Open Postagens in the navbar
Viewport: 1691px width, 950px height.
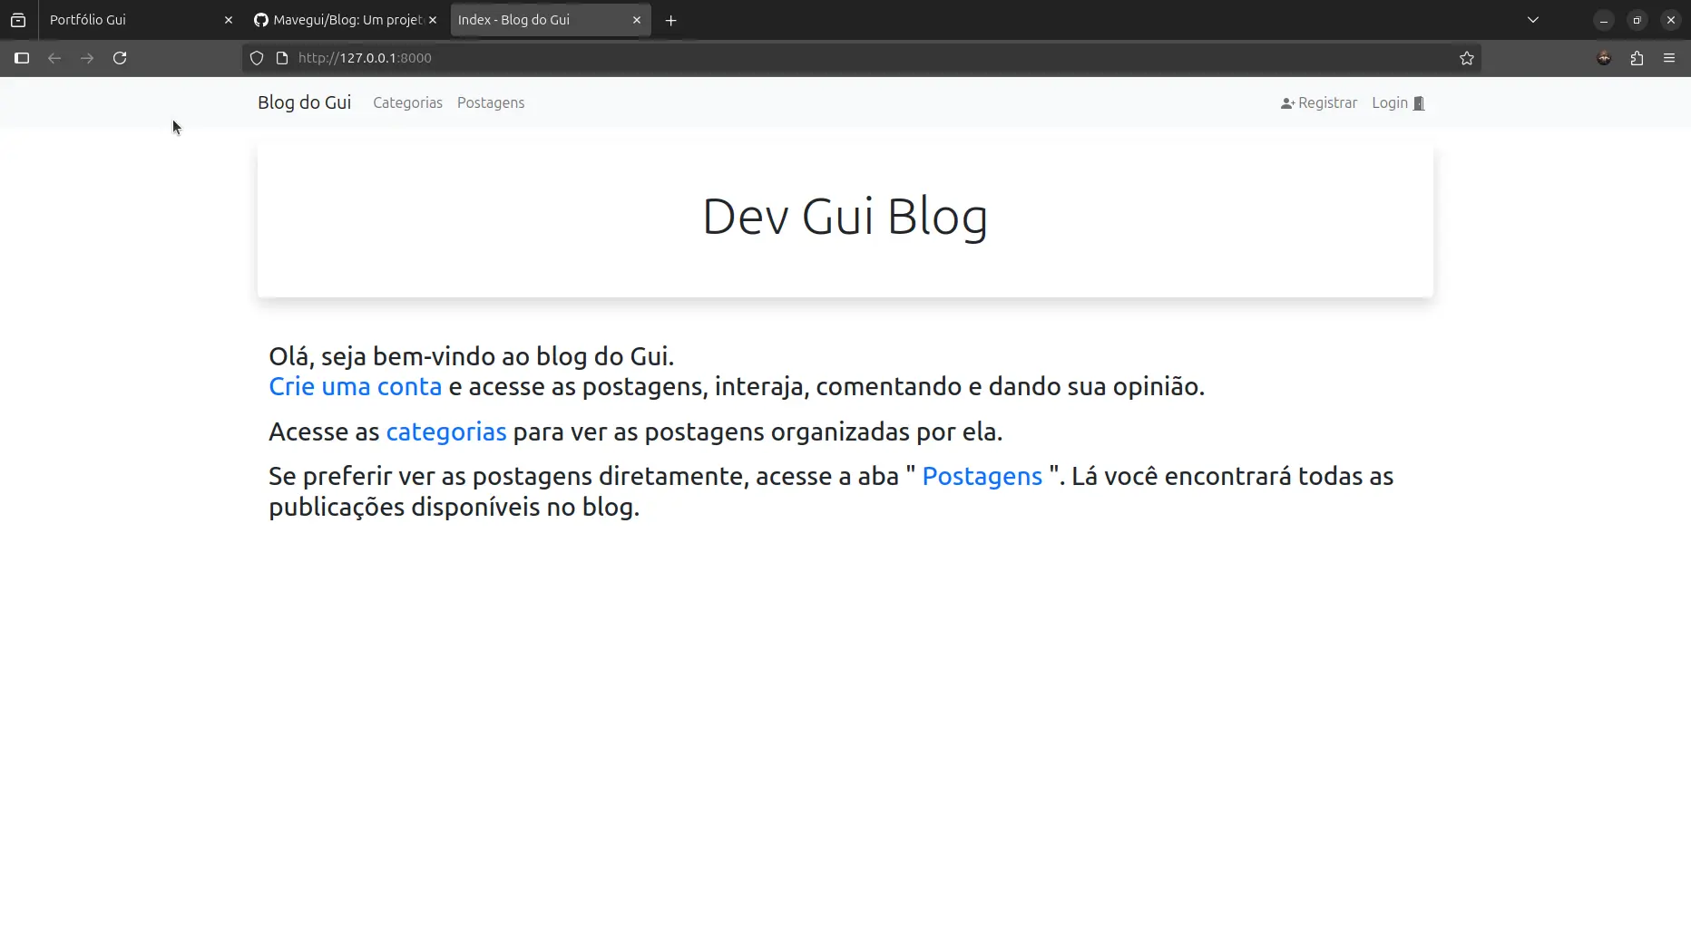pyautogui.click(x=490, y=102)
